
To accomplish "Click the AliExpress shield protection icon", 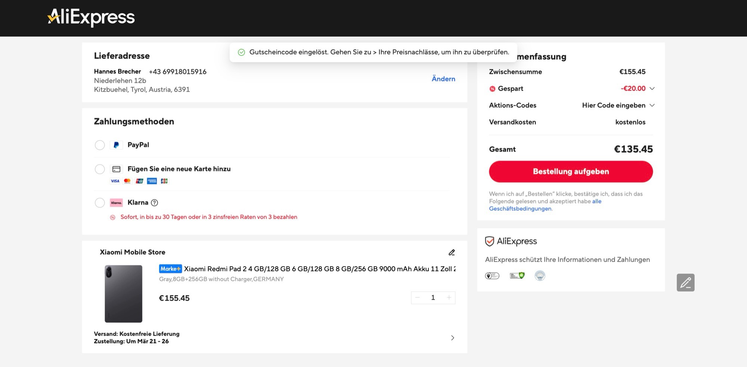I will pos(489,241).
